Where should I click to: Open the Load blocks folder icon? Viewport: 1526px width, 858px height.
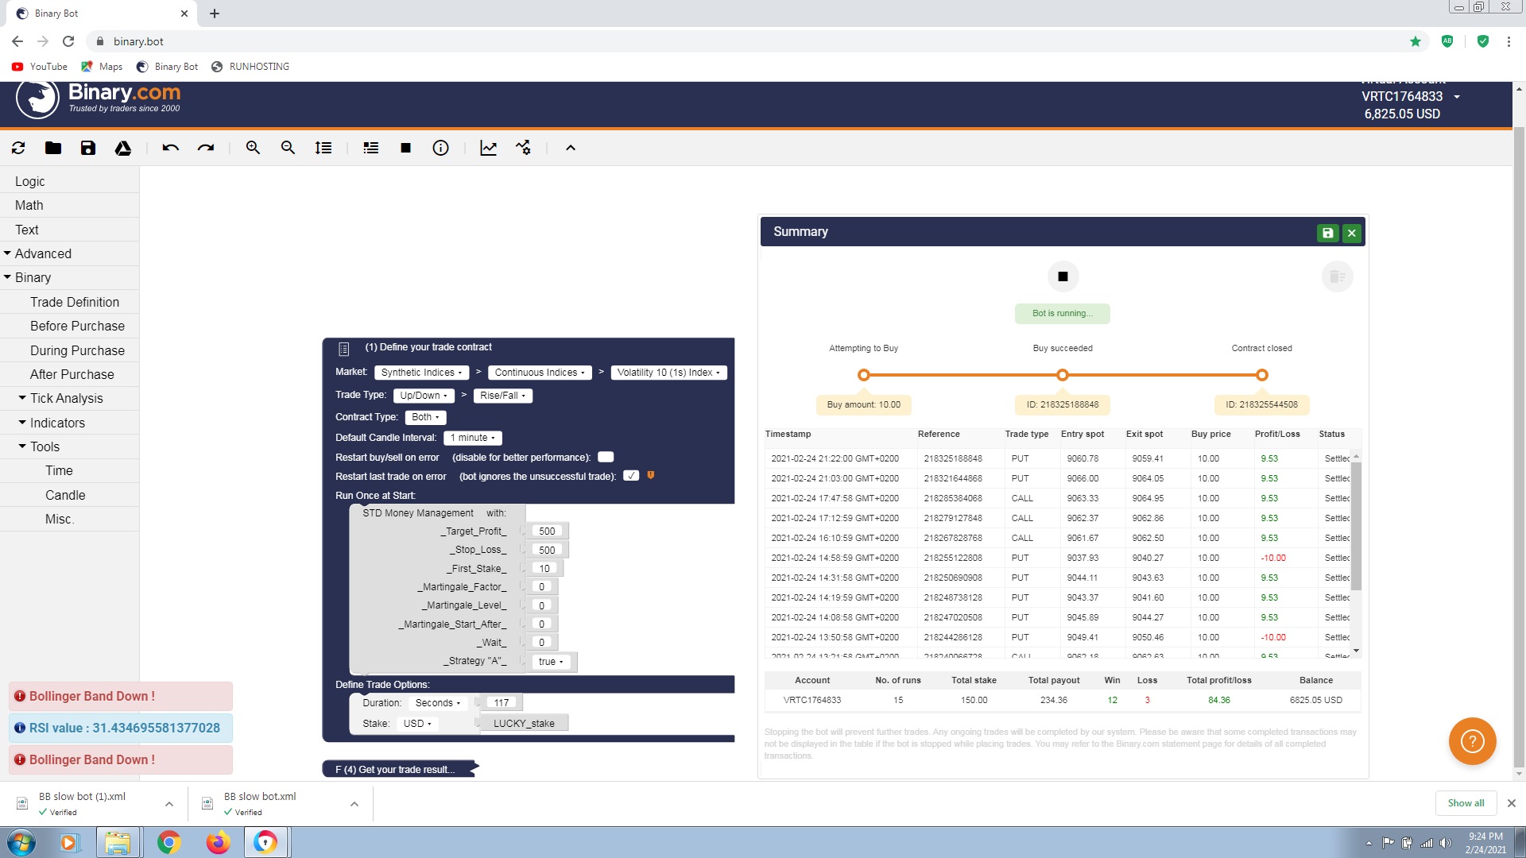tap(52, 148)
